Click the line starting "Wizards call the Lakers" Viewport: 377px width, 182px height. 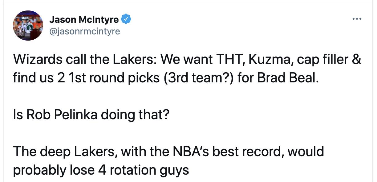[187, 59]
